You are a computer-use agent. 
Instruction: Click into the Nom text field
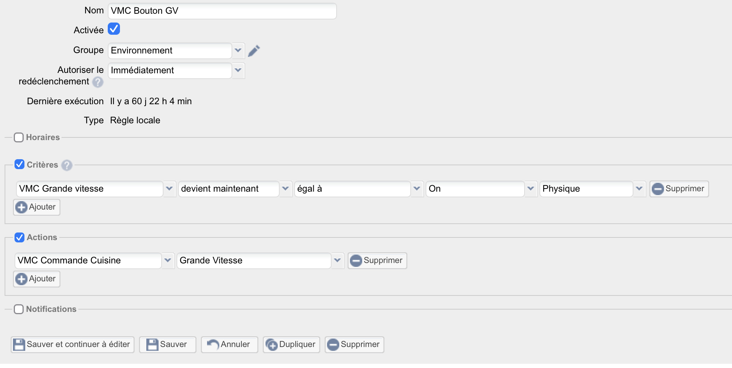tap(222, 11)
